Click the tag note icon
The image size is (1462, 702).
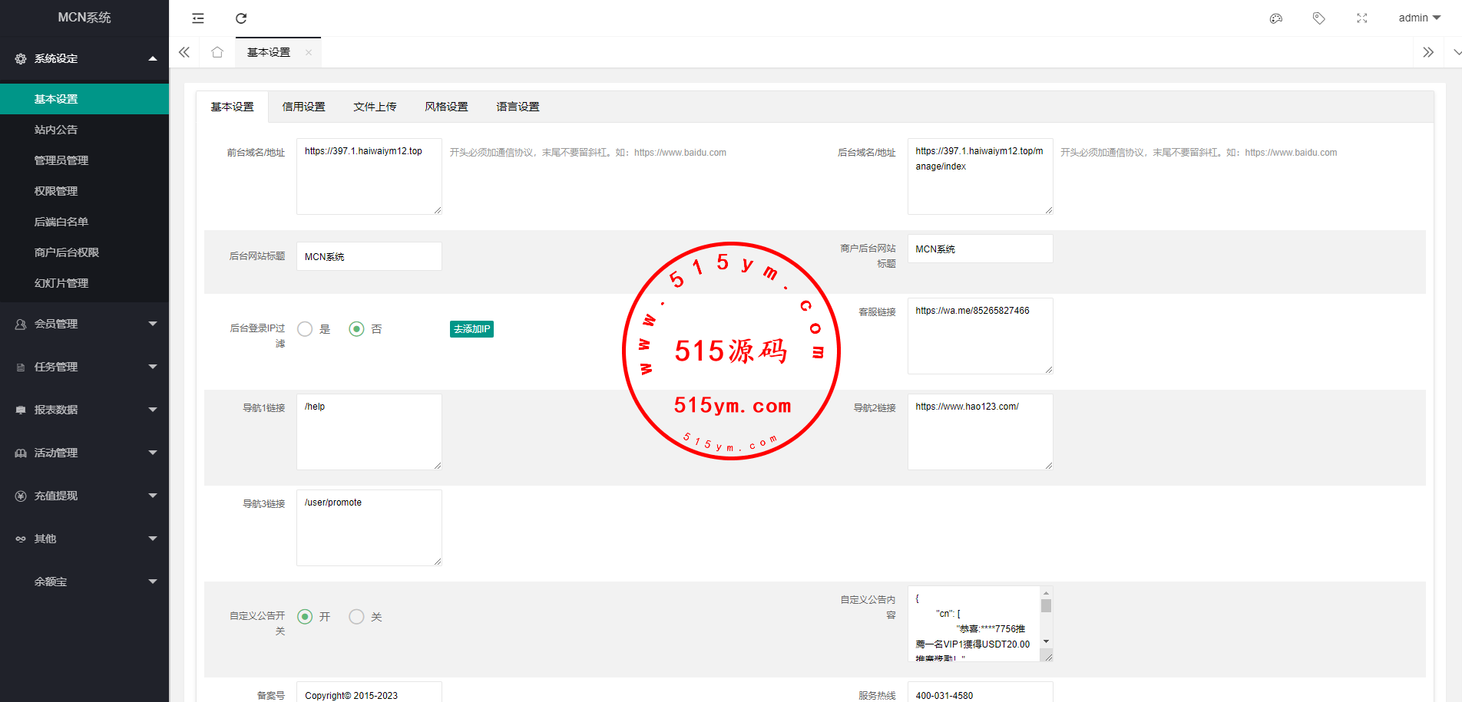click(1319, 18)
